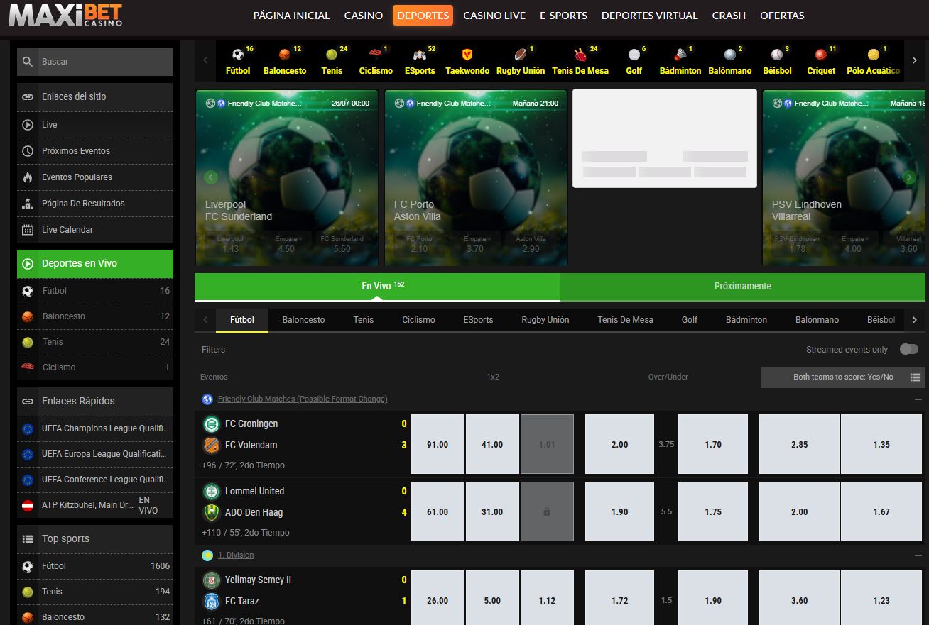
Task: Open Tenis De Mesa sport icon
Action: click(x=580, y=55)
